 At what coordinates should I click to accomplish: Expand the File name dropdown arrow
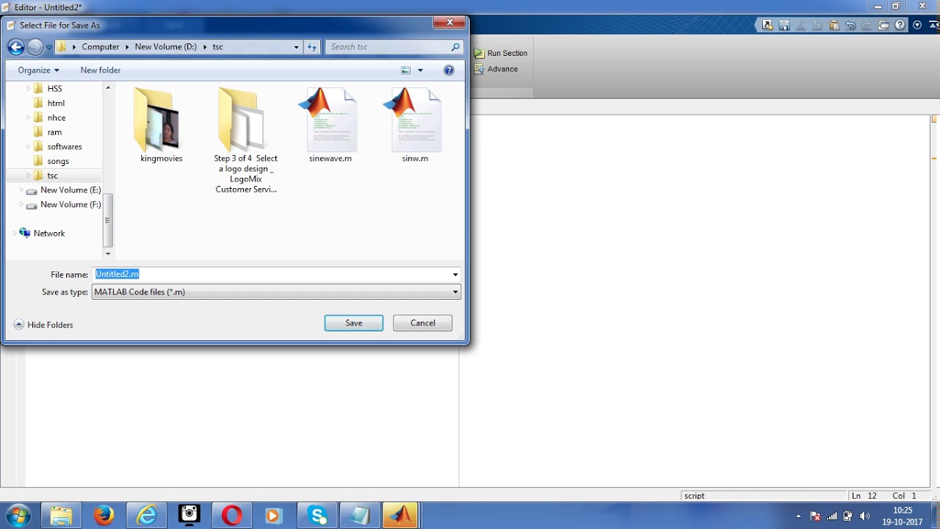tap(455, 275)
